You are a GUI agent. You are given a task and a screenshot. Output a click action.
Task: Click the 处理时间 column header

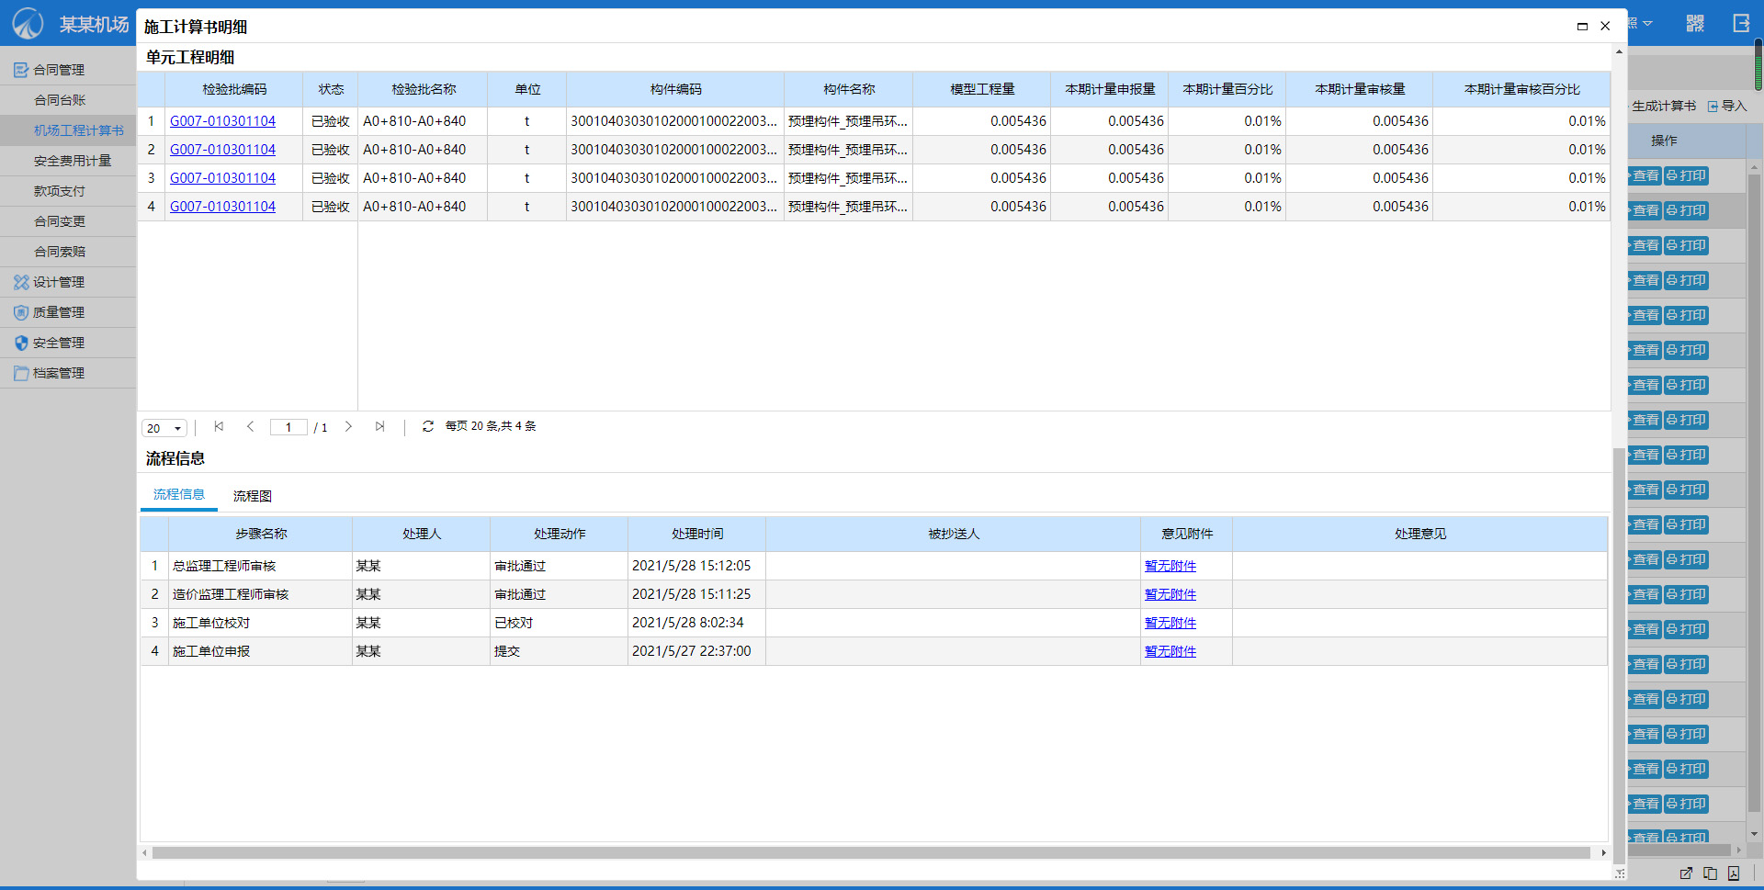click(x=697, y=534)
